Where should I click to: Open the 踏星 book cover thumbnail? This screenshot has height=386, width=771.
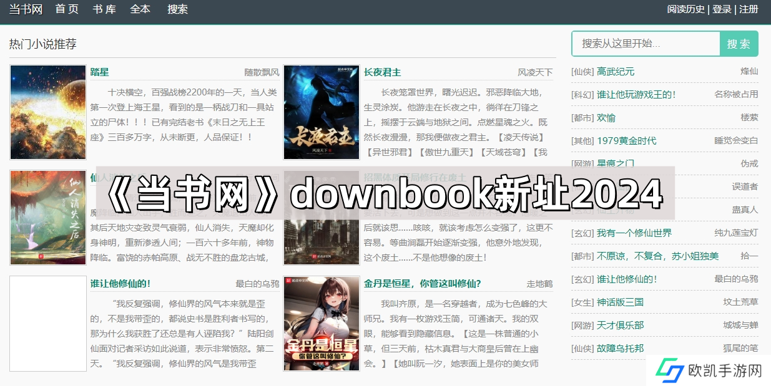pos(48,112)
